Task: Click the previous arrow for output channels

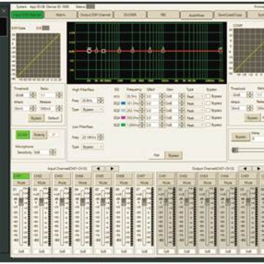Action: point(245,168)
